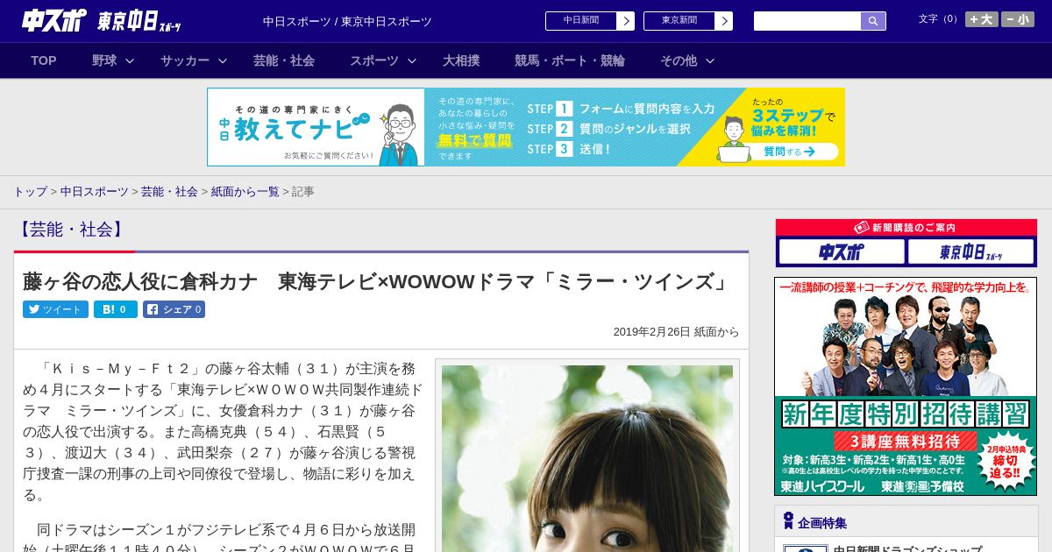Open the サッカー navigation item

(184, 60)
